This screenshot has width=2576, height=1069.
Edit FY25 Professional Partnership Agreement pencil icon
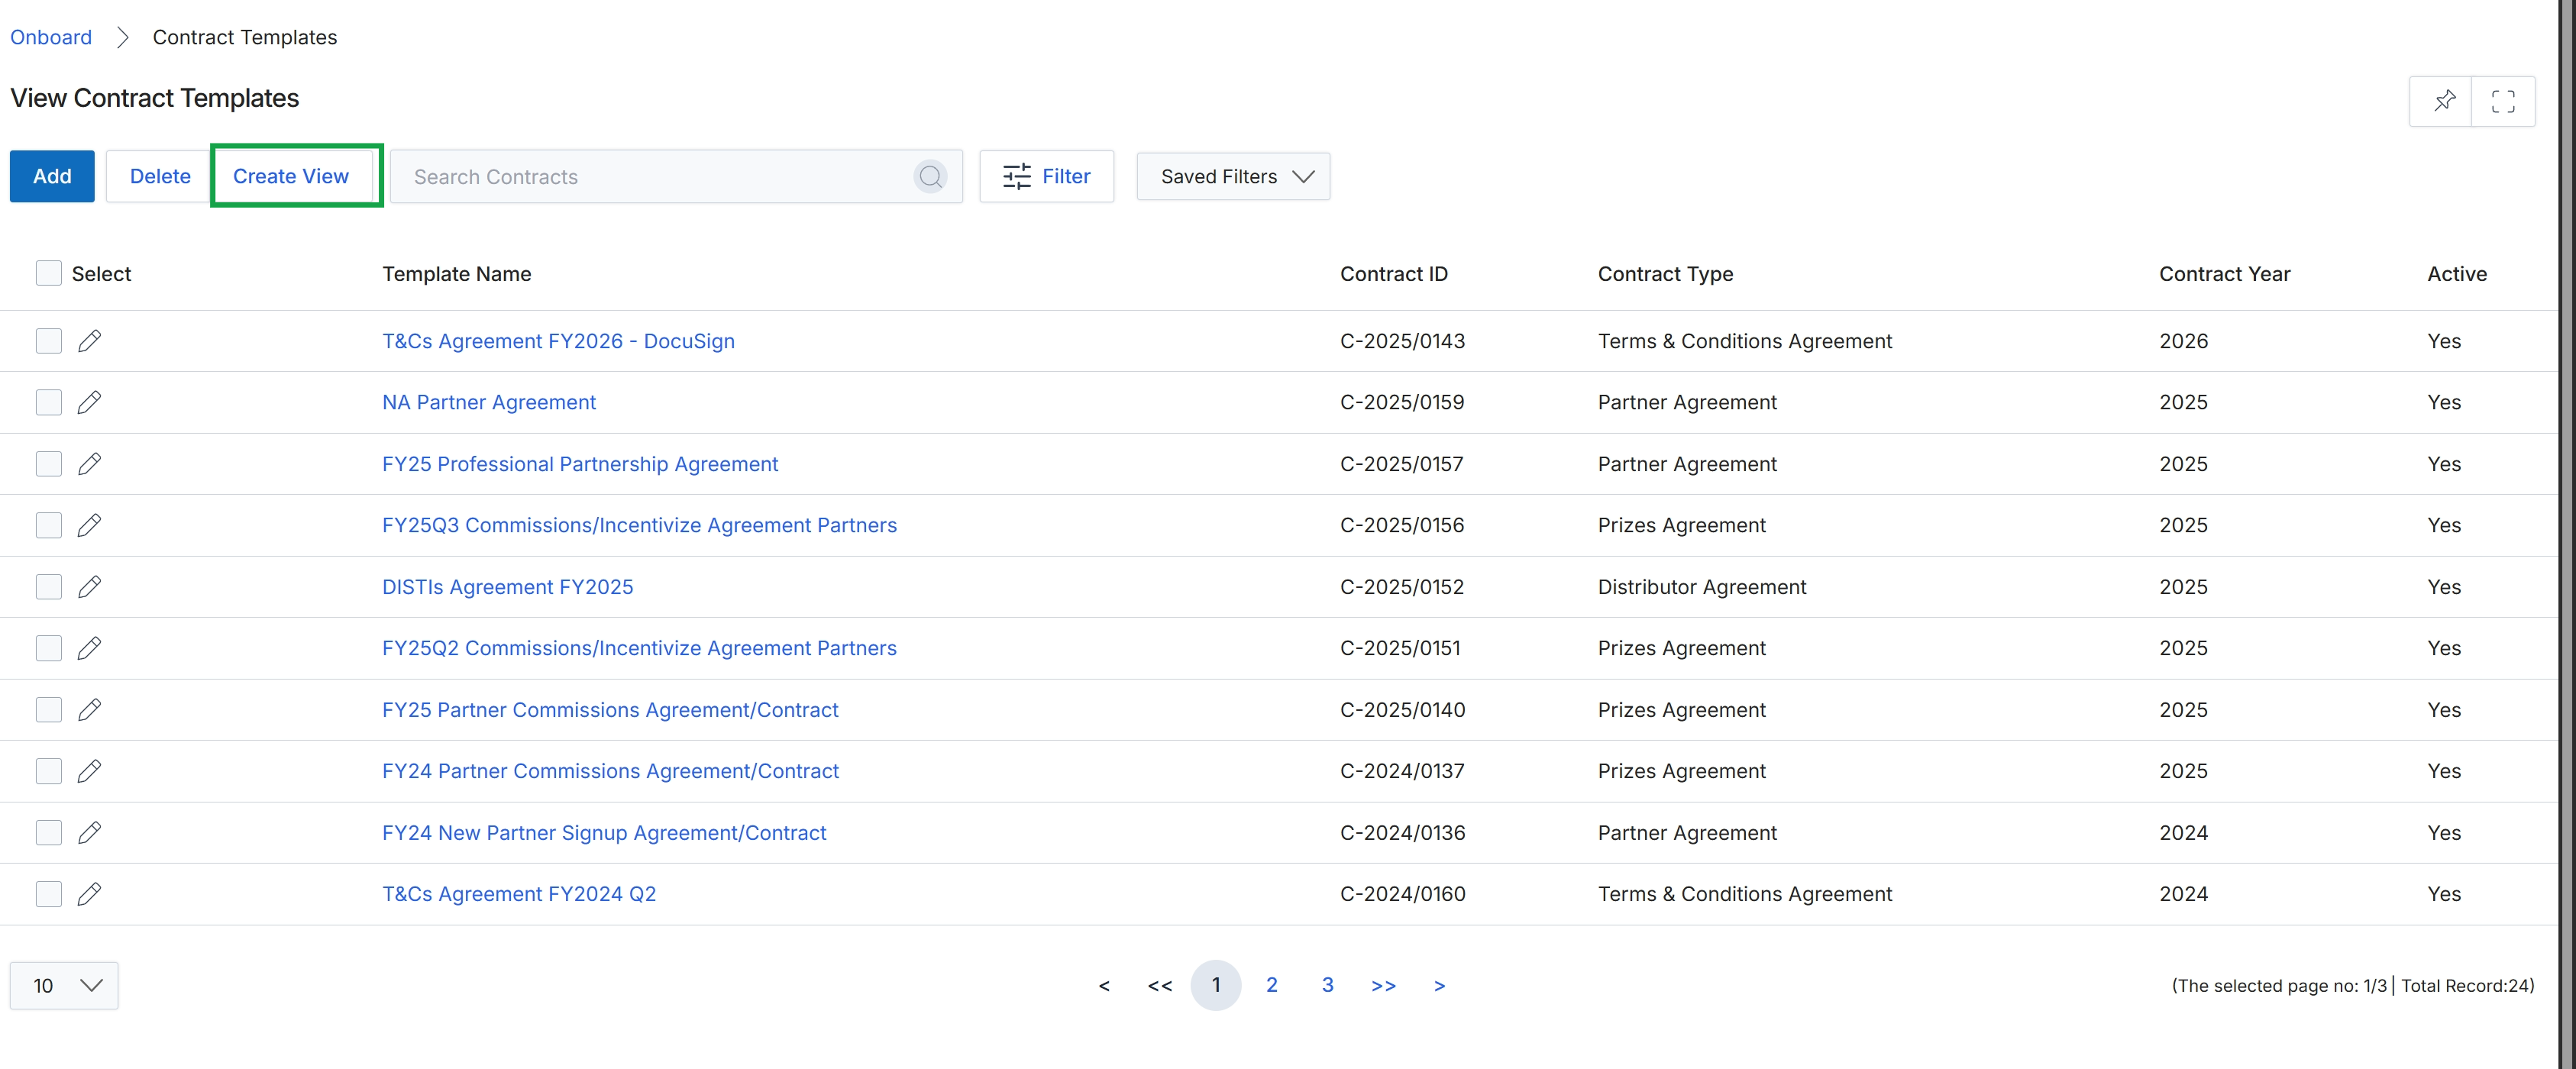coord(89,464)
